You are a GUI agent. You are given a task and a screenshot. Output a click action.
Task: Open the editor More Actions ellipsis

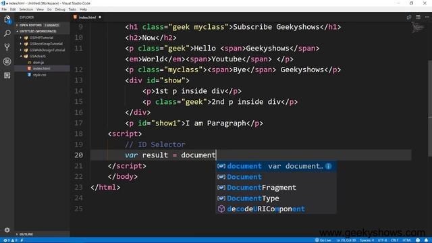point(427,17)
